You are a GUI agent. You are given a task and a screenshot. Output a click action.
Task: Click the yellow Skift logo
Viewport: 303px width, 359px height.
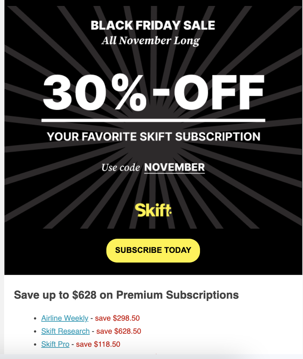[153, 210]
